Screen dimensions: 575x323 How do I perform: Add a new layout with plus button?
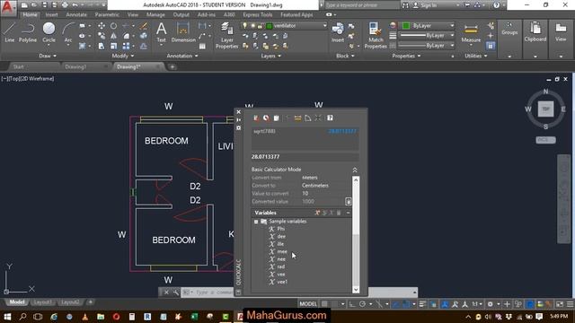click(90, 302)
